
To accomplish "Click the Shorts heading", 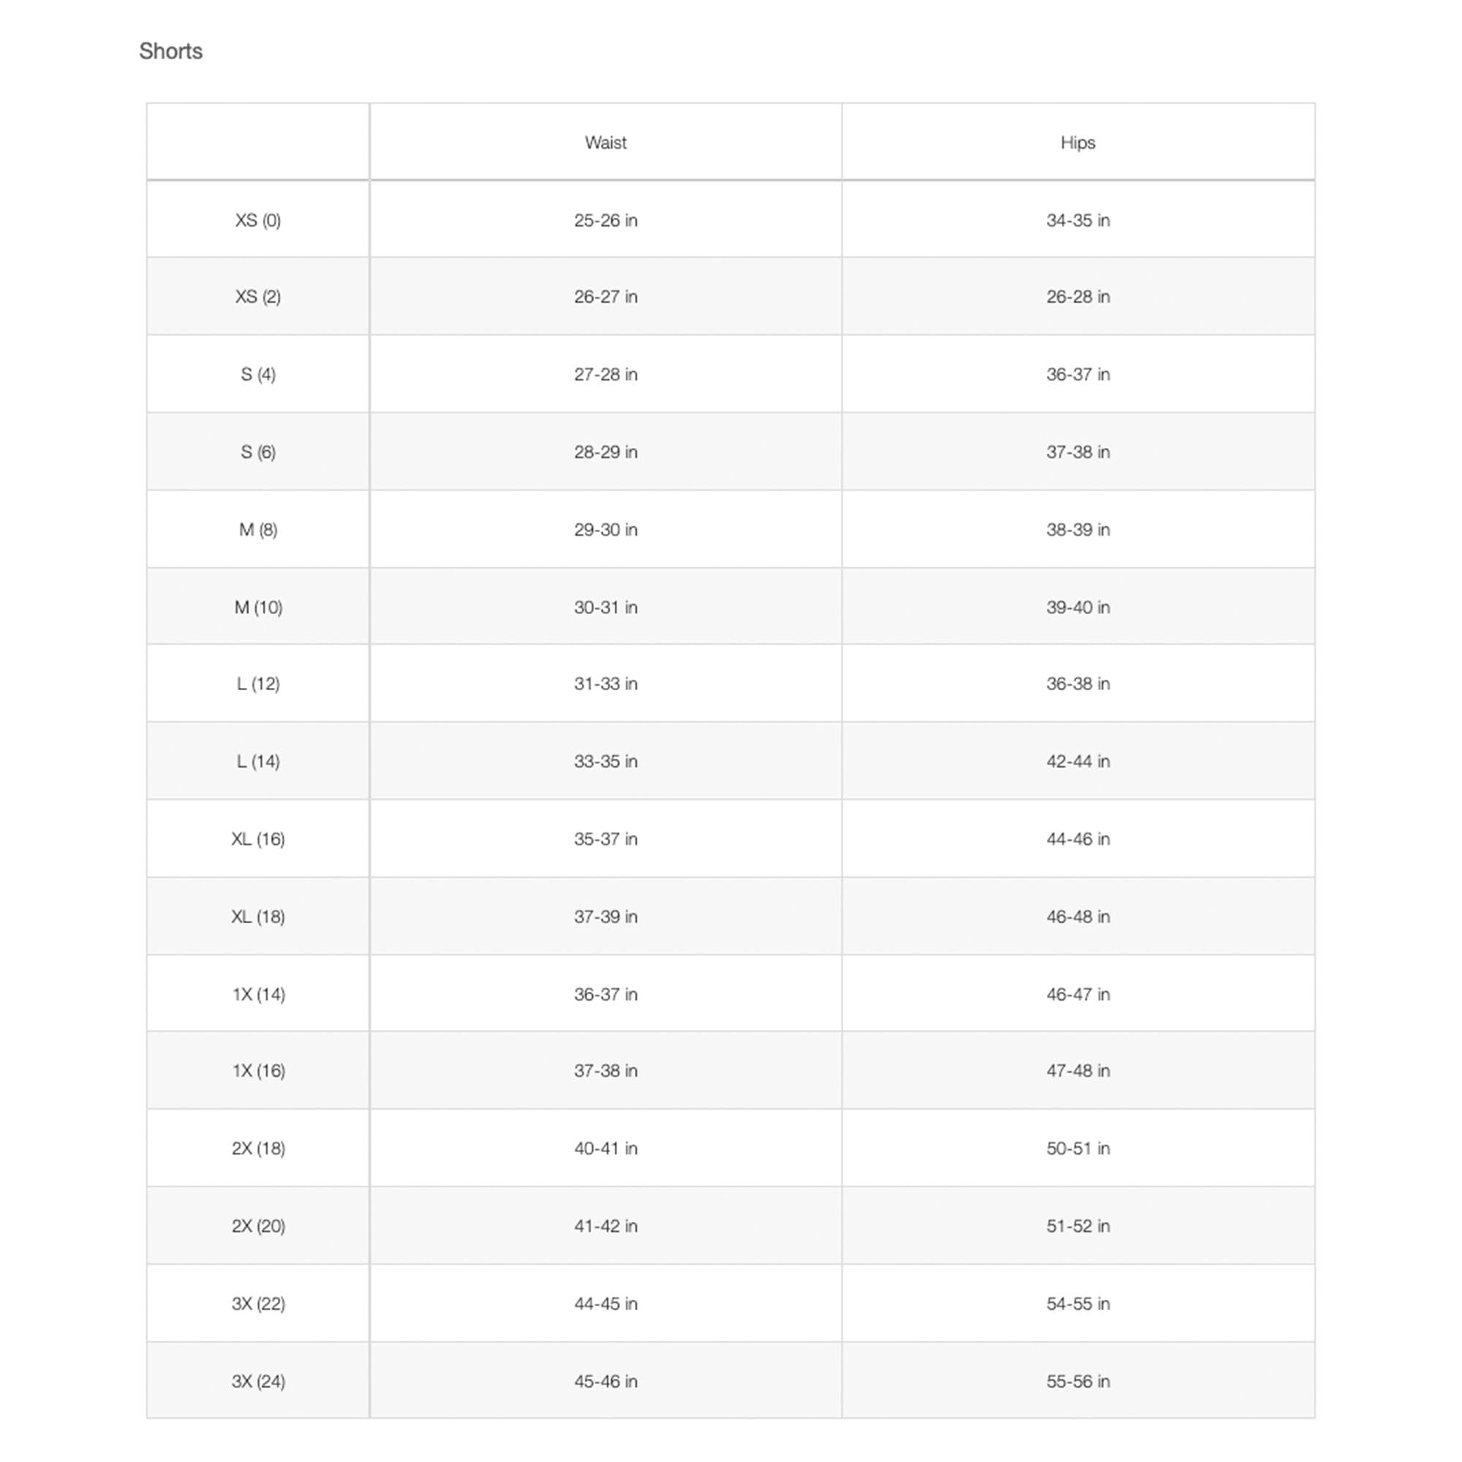I will tap(171, 50).
